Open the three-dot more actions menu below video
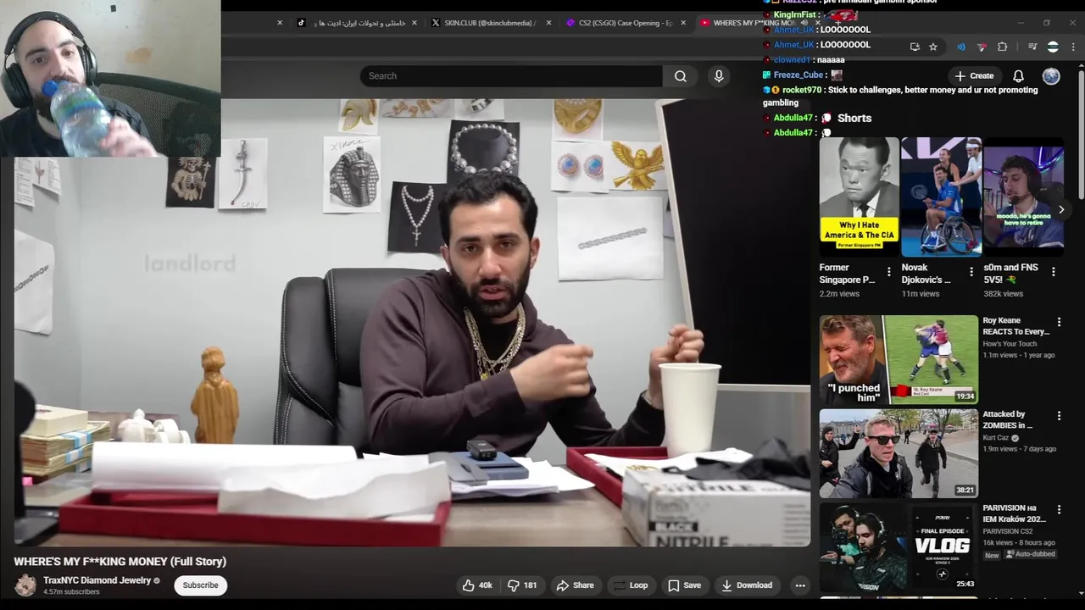The width and height of the screenshot is (1085, 610). pos(799,585)
